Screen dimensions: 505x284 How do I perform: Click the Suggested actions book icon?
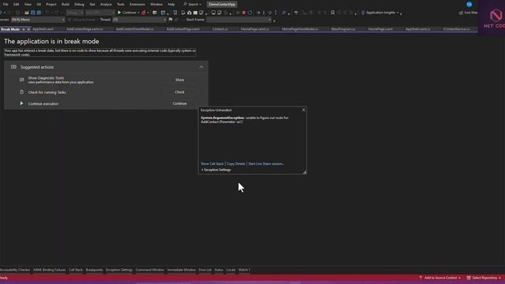[13, 67]
